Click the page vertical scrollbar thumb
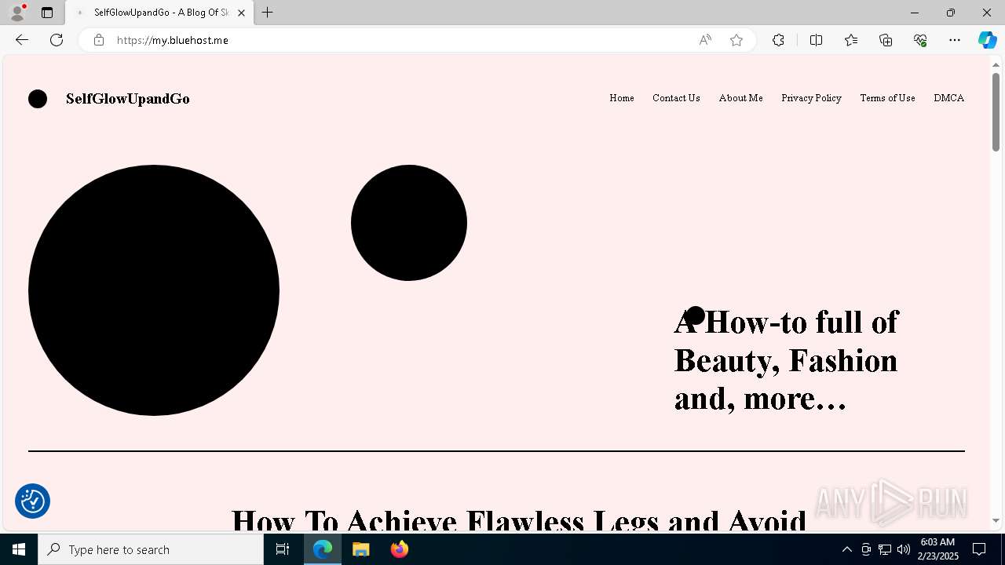The height and width of the screenshot is (565, 1005). (996, 111)
